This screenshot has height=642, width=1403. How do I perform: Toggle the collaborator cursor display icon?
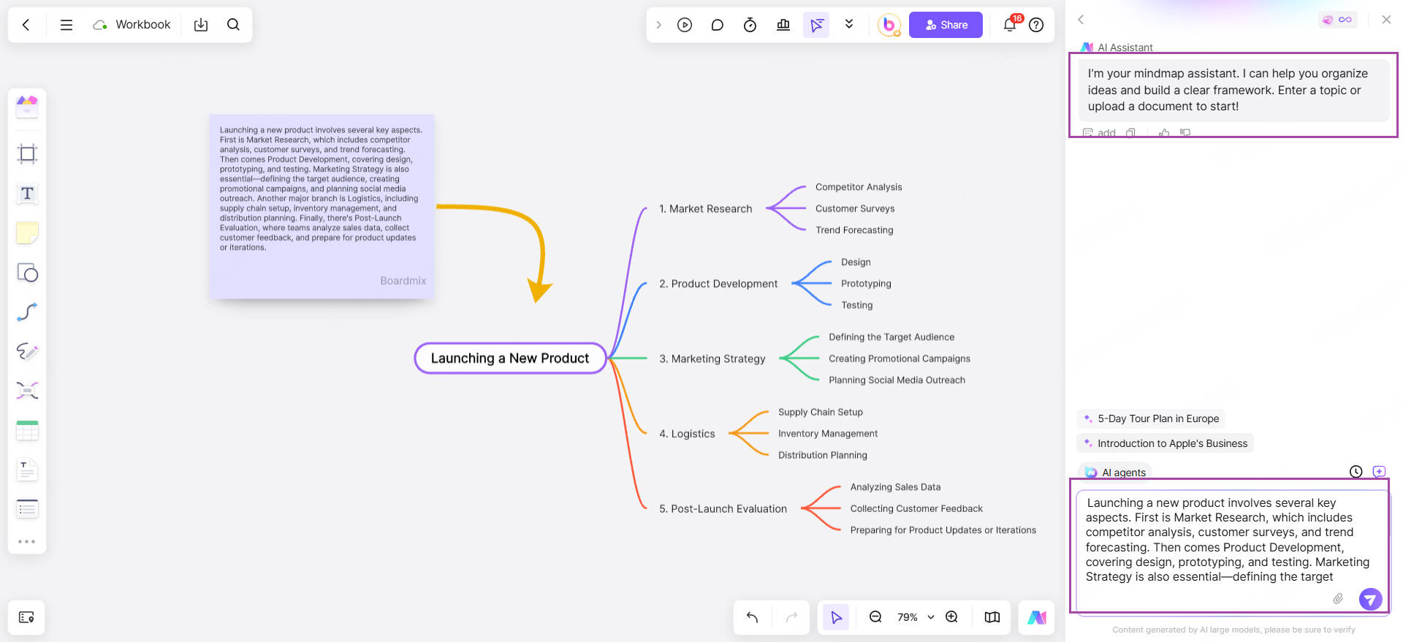(816, 25)
